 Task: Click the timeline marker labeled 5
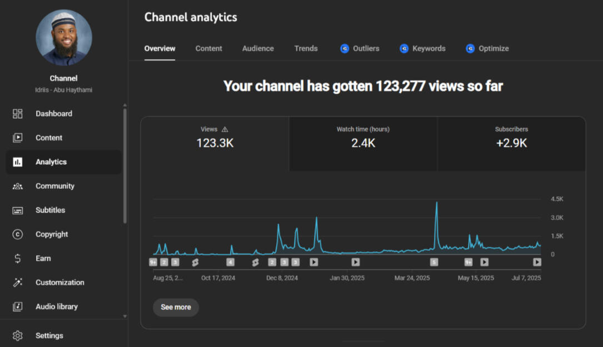coord(434,262)
